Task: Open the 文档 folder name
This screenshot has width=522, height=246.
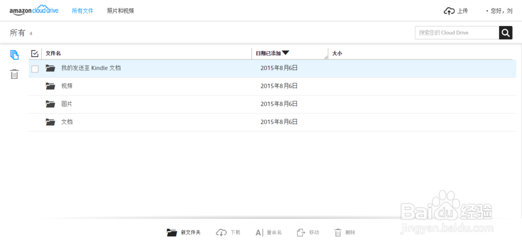Action: pos(67,122)
